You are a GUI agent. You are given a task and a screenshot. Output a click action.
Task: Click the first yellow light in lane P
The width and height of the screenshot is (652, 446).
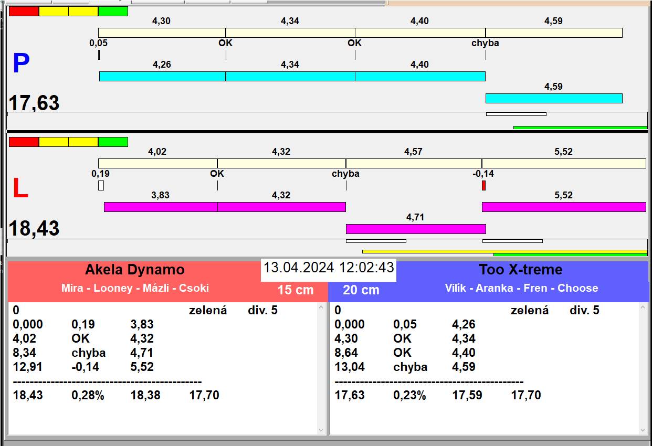[54, 11]
